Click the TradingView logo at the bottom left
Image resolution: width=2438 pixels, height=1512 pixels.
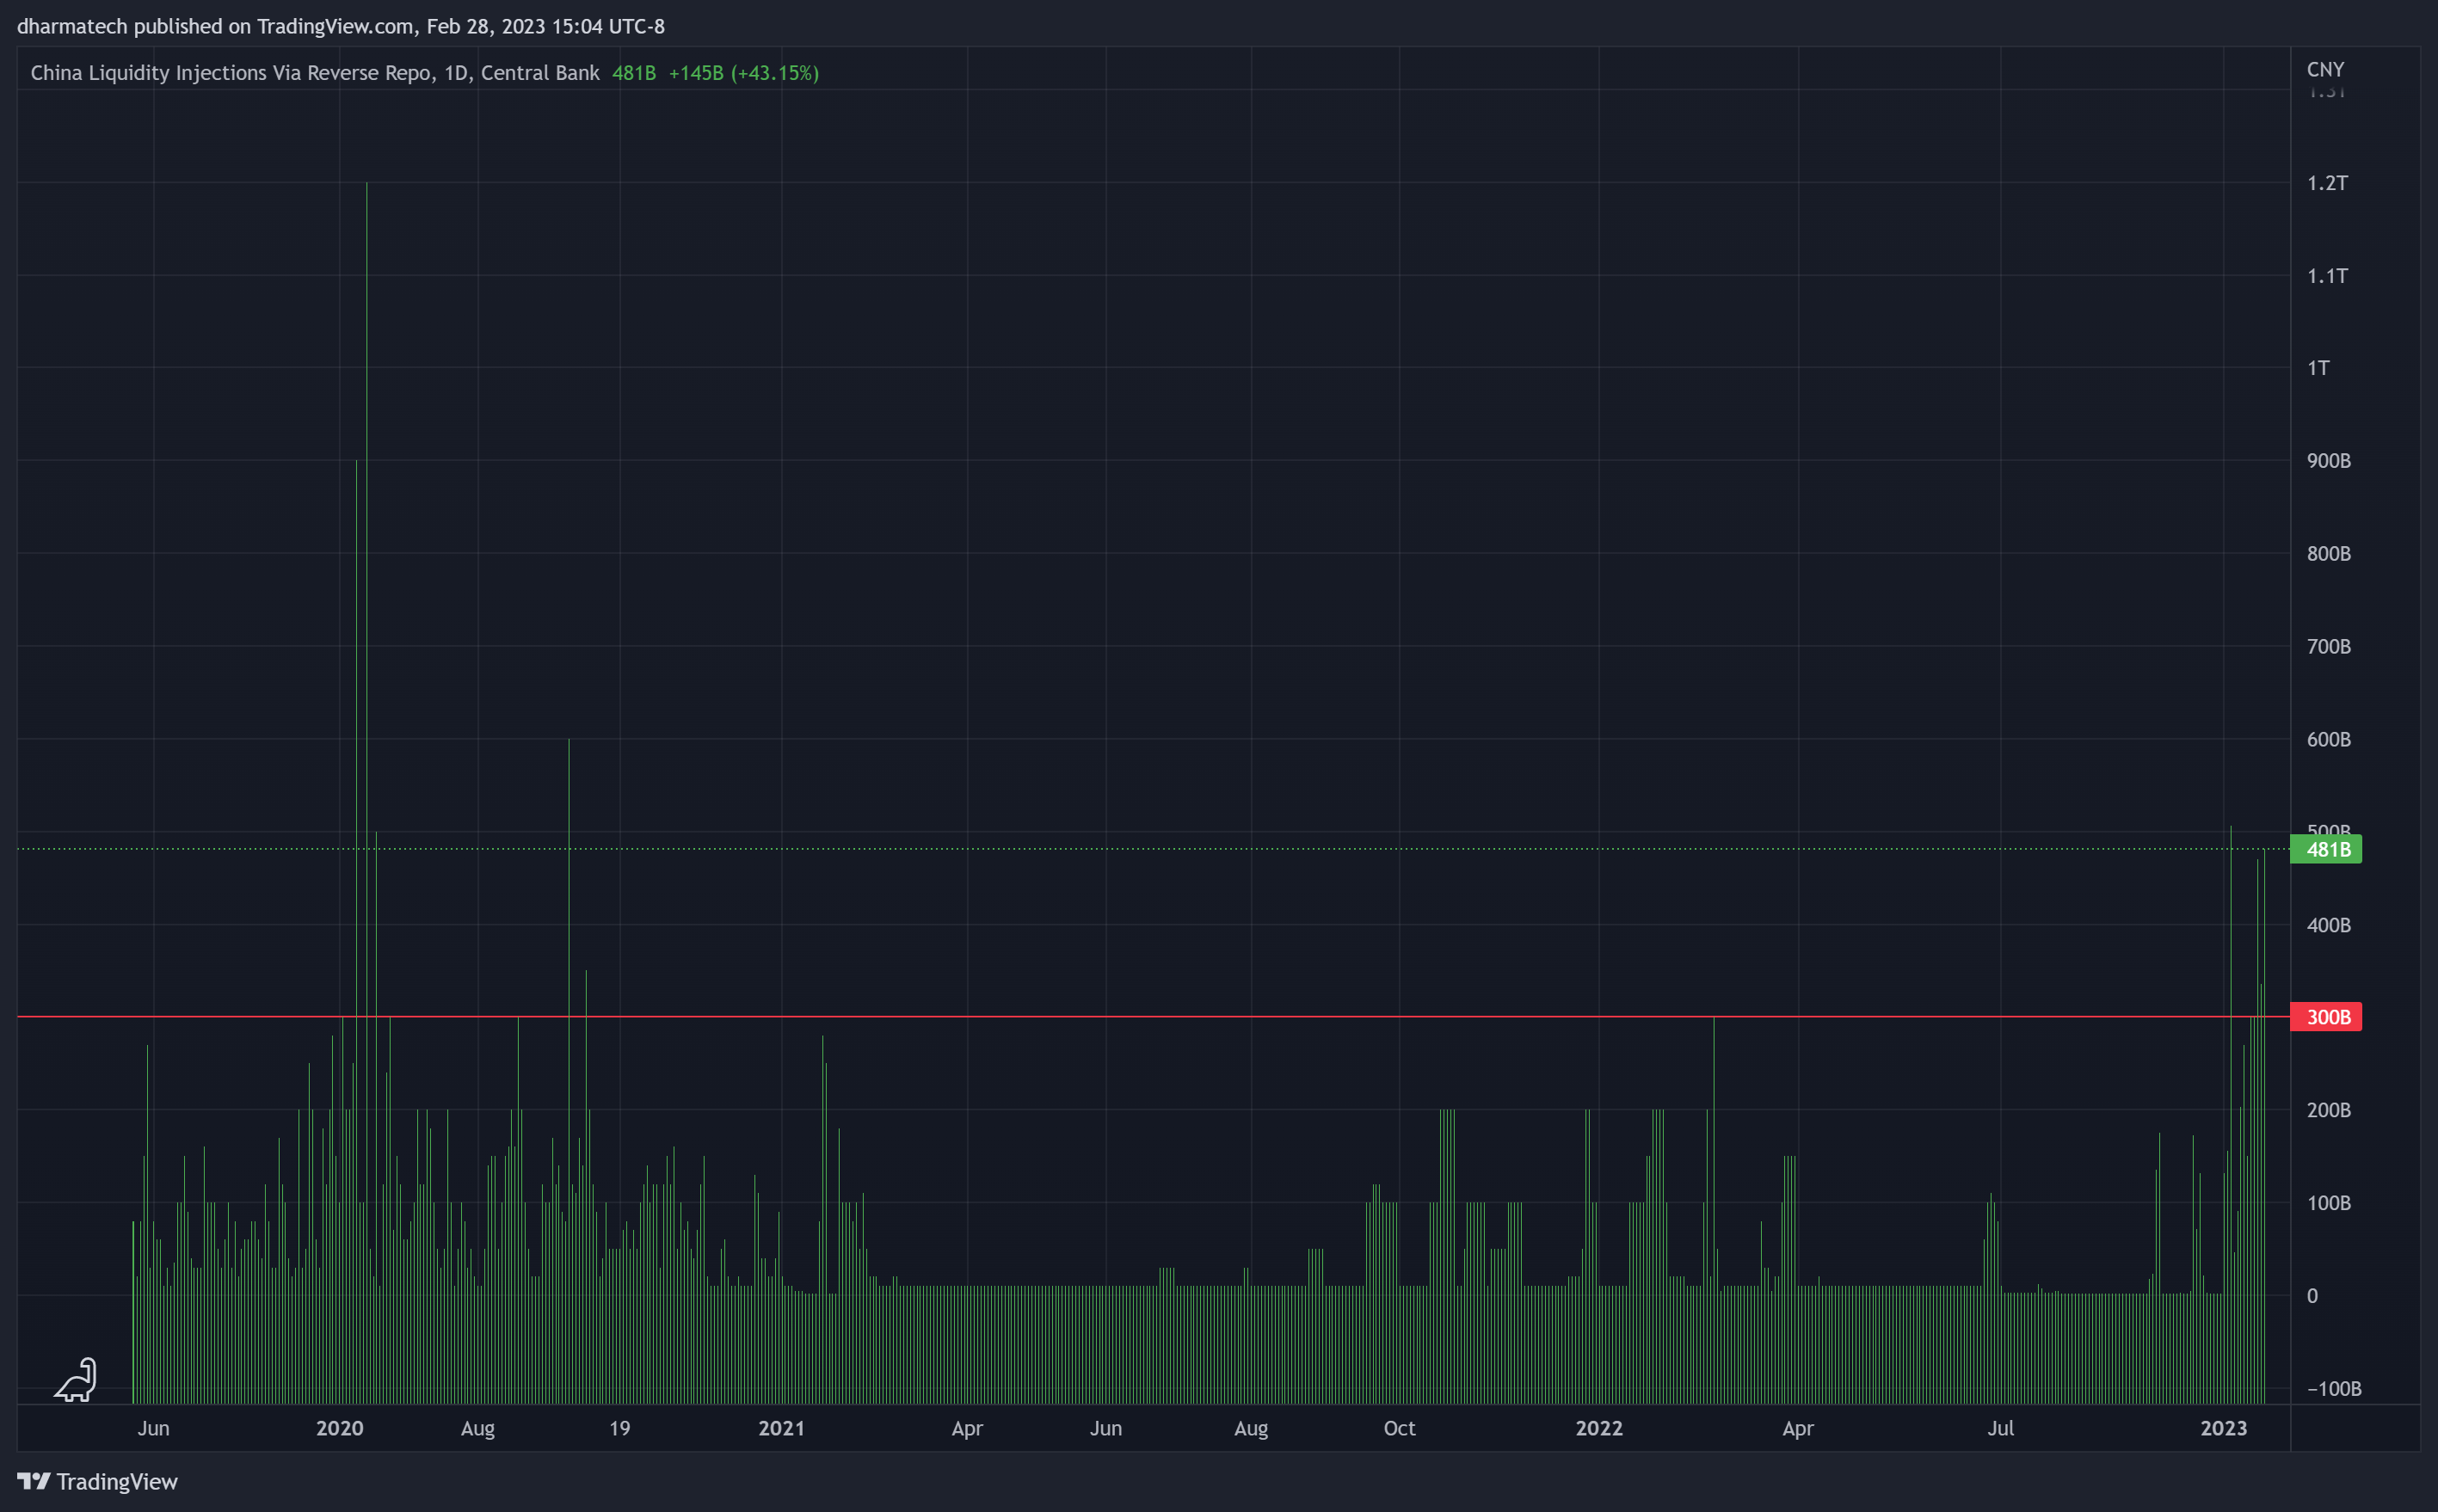(97, 1481)
